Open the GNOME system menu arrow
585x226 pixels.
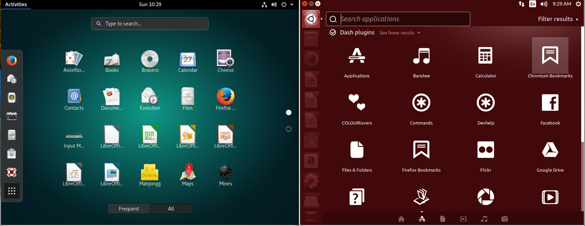[x=292, y=4]
